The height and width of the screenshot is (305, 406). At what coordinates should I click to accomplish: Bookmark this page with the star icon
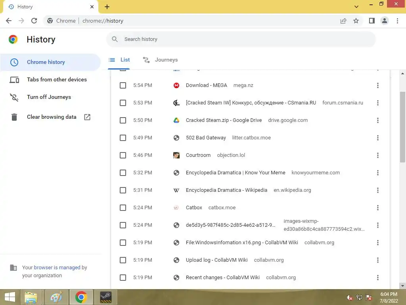356,21
